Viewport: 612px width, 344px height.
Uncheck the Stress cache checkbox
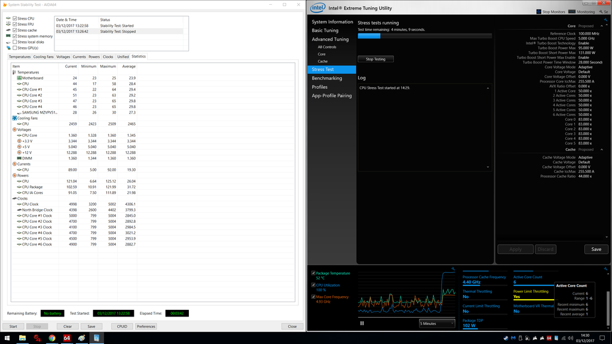point(15,30)
